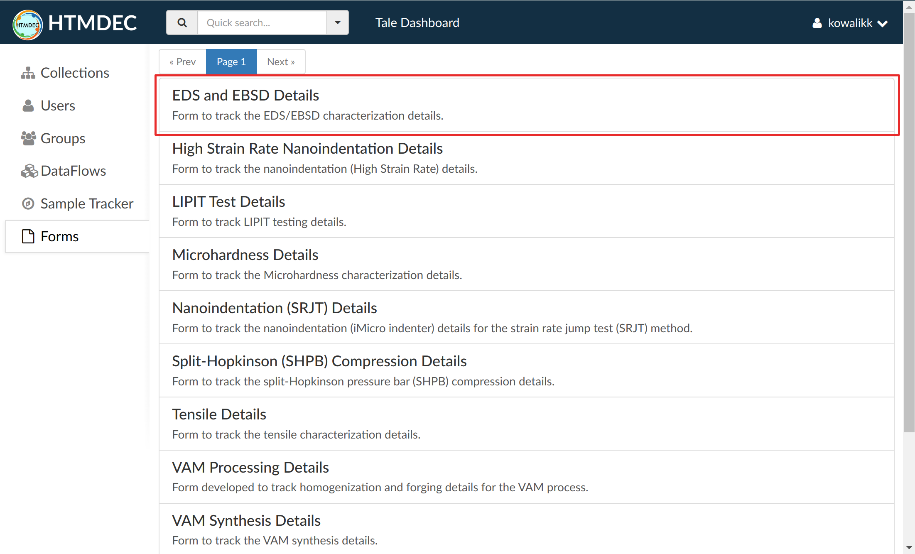
Task: Expand the chevron beside the username
Action: (x=883, y=24)
